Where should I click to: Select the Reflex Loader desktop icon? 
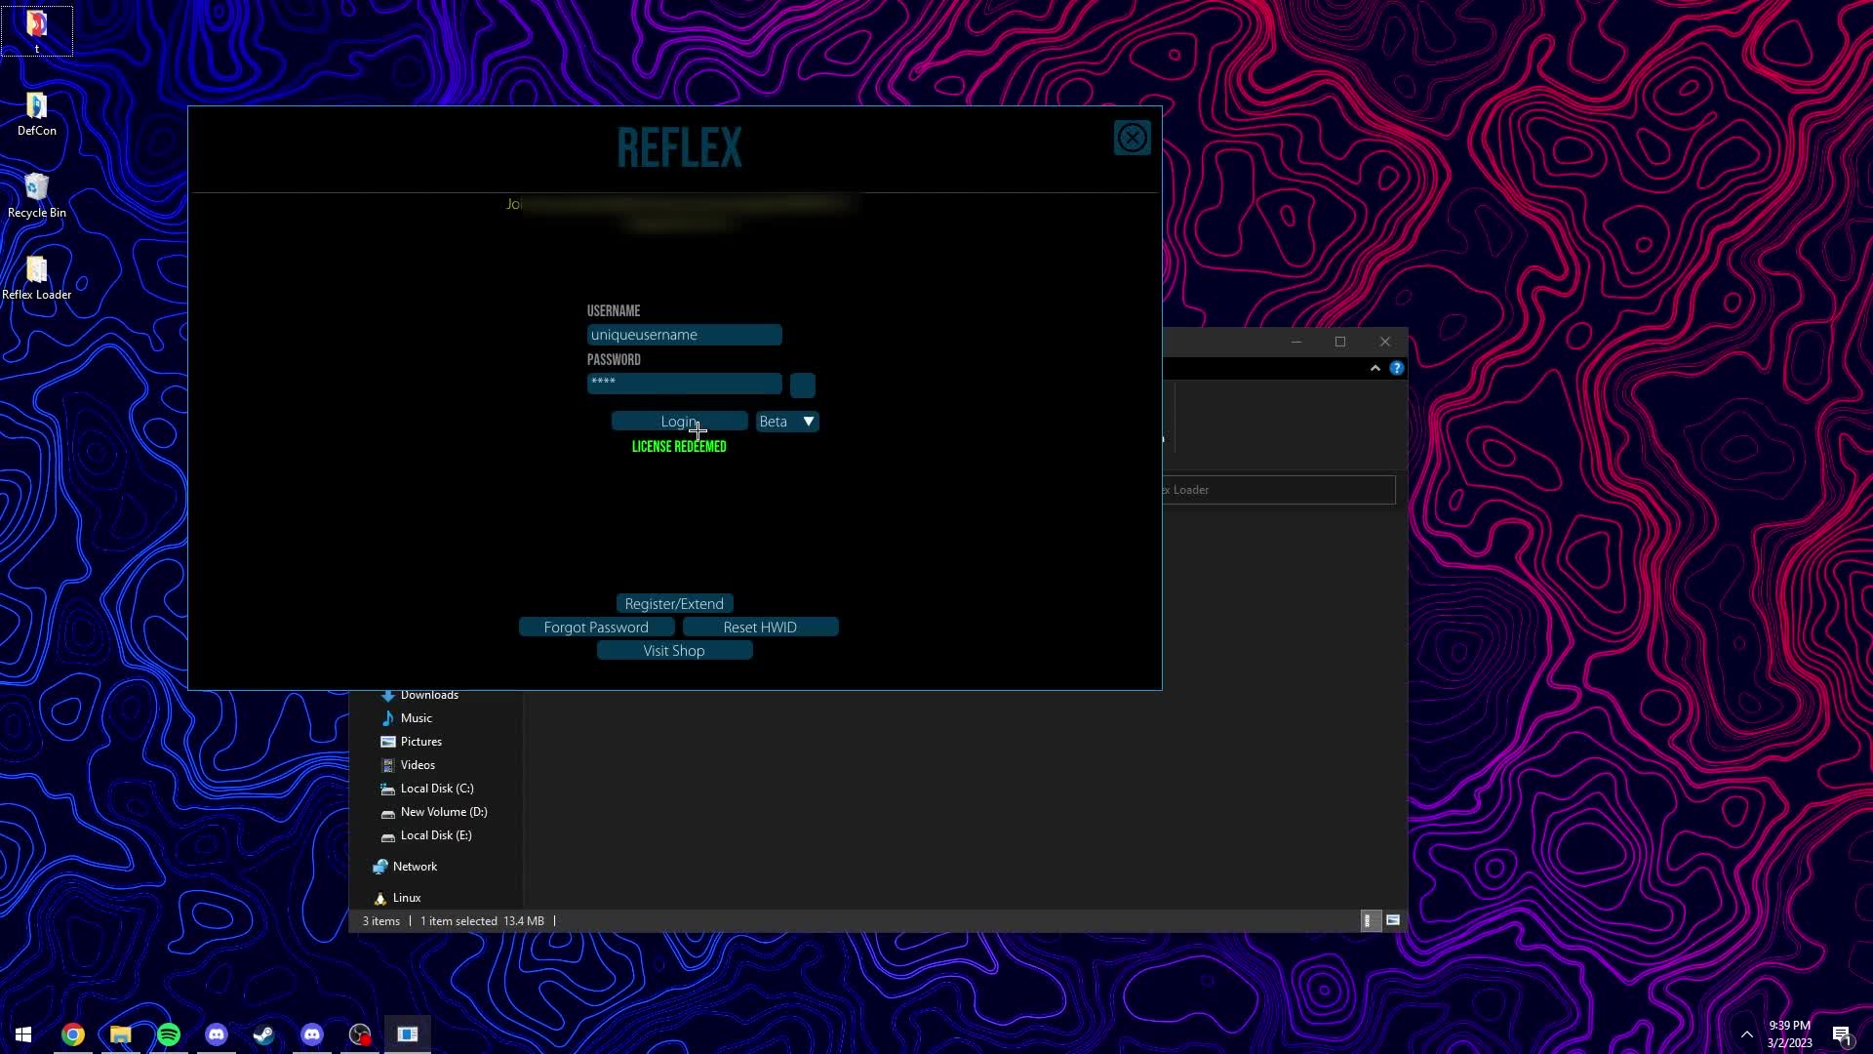[x=36, y=278]
